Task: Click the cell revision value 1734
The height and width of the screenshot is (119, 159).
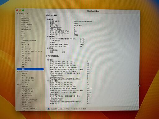Action: point(76,35)
